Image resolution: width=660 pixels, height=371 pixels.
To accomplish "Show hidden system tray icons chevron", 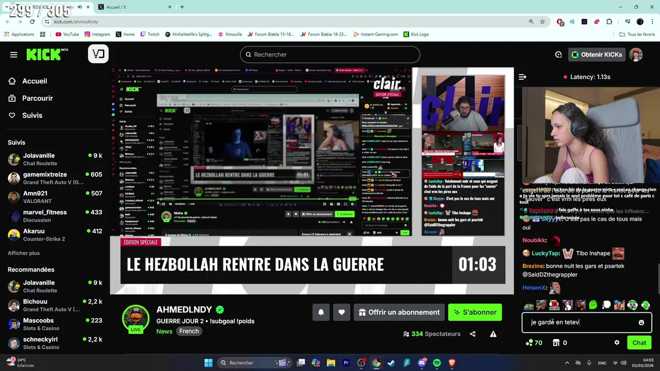I will (567, 363).
